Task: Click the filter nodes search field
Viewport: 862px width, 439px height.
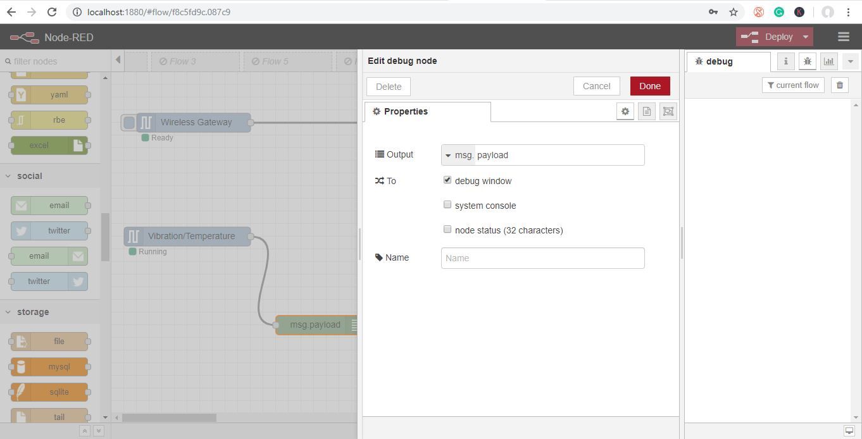Action: [x=55, y=61]
